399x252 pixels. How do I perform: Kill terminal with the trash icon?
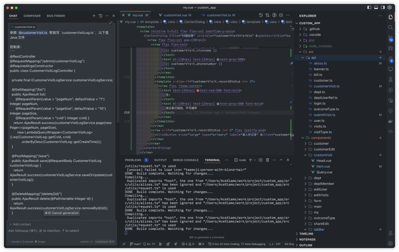pos(267,160)
